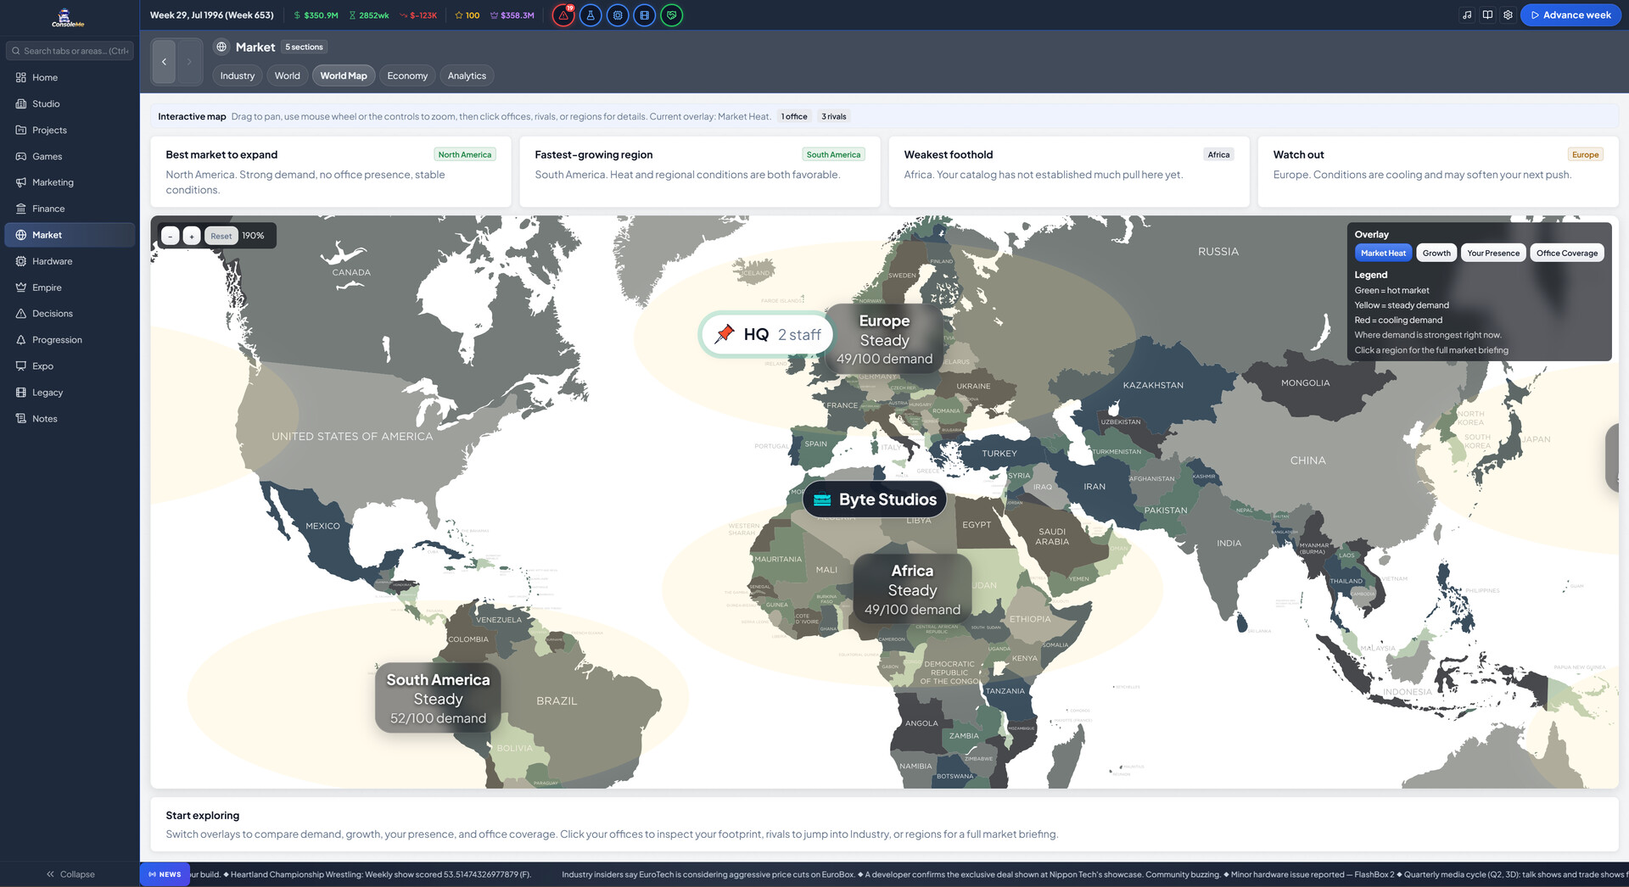Open the settings gear icon in top bar
Viewport: 1629px width, 887px height.
click(1508, 15)
